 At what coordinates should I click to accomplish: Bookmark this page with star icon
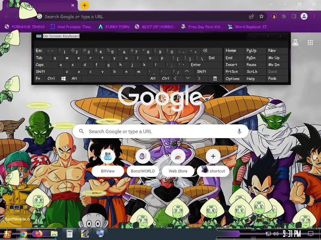tap(261, 17)
